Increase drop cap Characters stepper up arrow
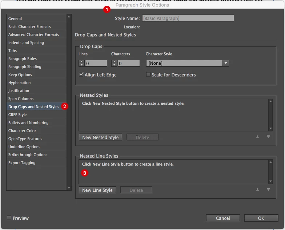Viewport: 285px width, 230px height. pos(114,62)
